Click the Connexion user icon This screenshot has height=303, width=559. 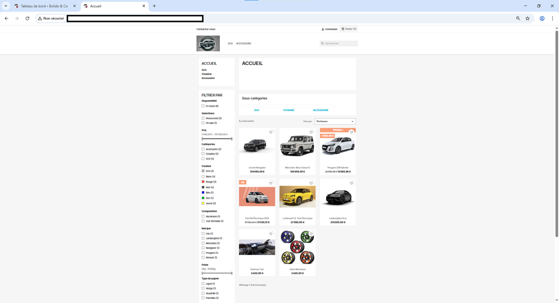point(323,29)
